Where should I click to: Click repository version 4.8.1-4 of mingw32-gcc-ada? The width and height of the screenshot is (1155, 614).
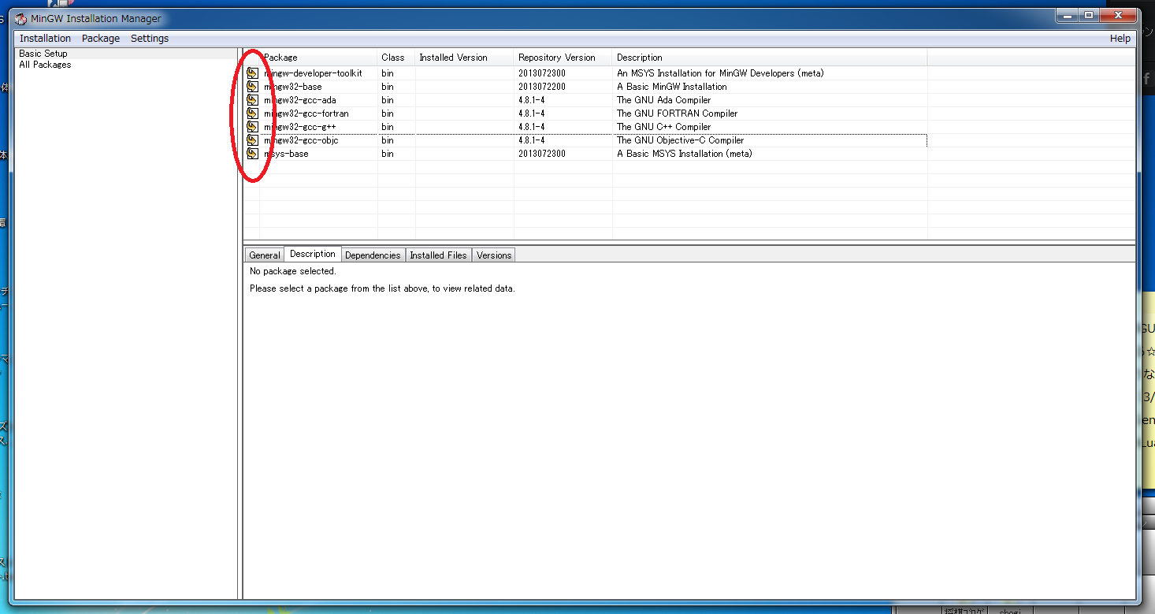tap(532, 100)
